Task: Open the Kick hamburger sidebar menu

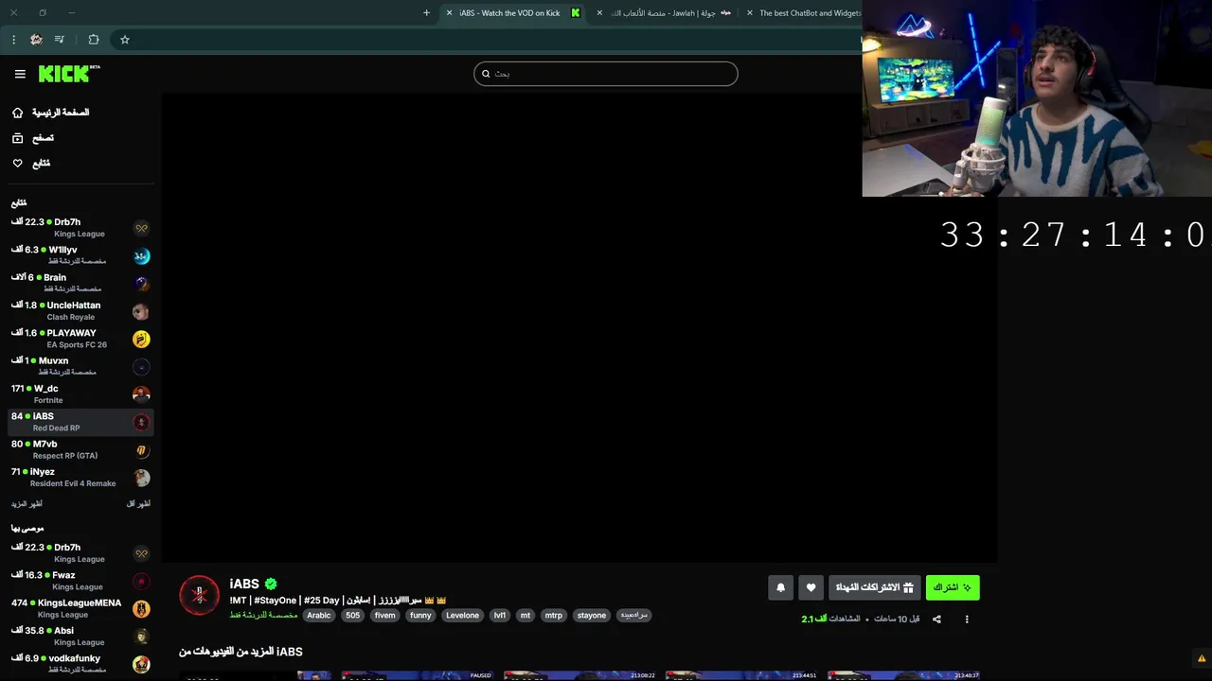Action: (x=20, y=74)
